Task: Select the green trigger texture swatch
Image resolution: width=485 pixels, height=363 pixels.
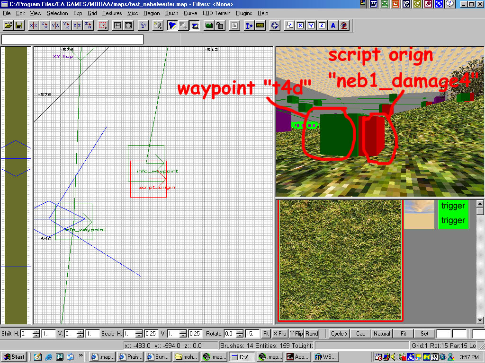Action: pos(453,214)
